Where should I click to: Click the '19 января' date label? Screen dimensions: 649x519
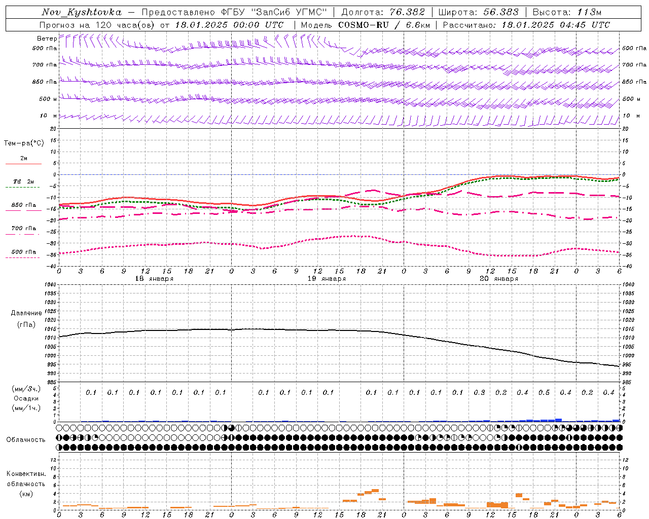[327, 279]
